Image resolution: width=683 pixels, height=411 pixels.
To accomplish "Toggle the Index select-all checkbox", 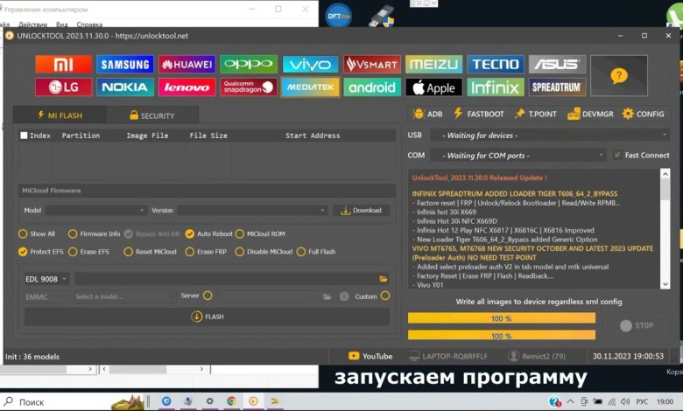I will point(24,136).
